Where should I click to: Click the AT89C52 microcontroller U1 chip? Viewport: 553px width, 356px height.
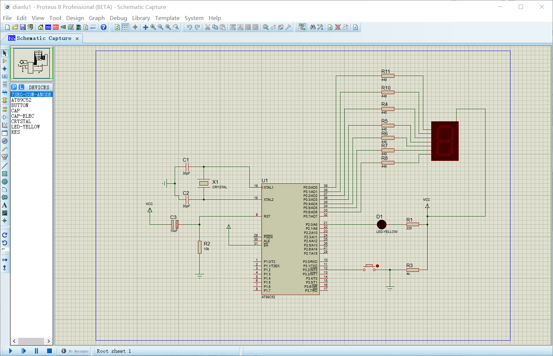click(290, 239)
